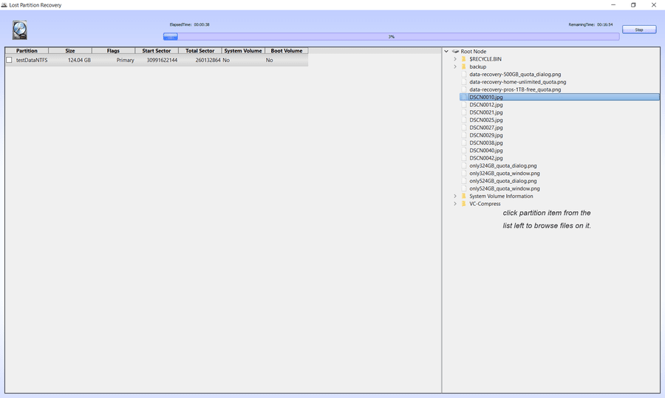Click the $RECYCLE.BIN folder icon

click(464, 59)
